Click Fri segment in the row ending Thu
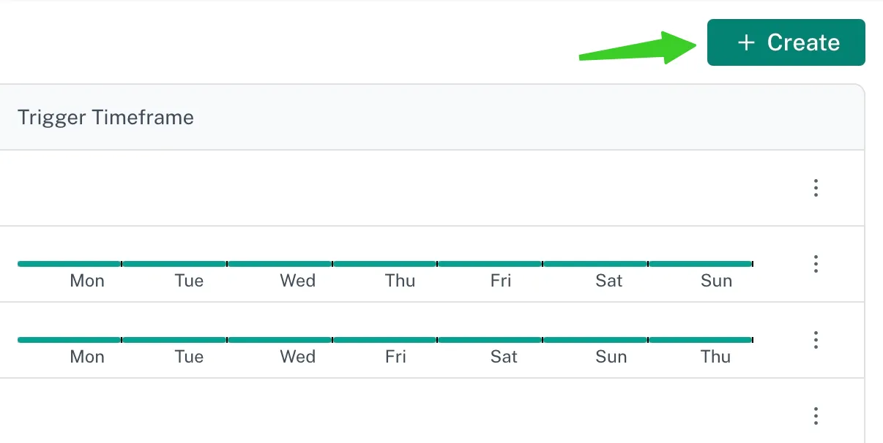This screenshot has width=883, height=443. point(385,340)
